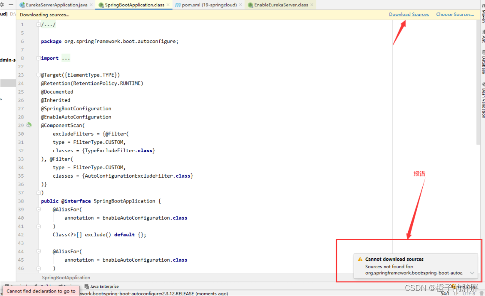The image size is (485, 296).
Task: Click the Download Sources link
Action: [x=409, y=15]
